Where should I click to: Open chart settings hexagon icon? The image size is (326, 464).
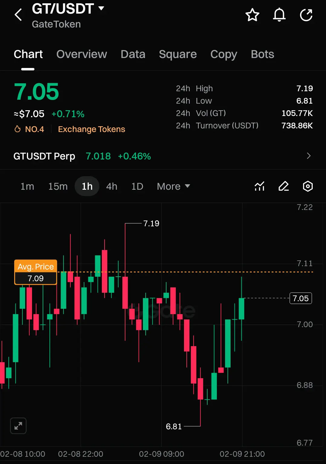pos(308,186)
